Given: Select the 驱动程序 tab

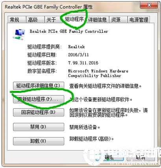Looking at the screenshot, I should coord(74,19).
